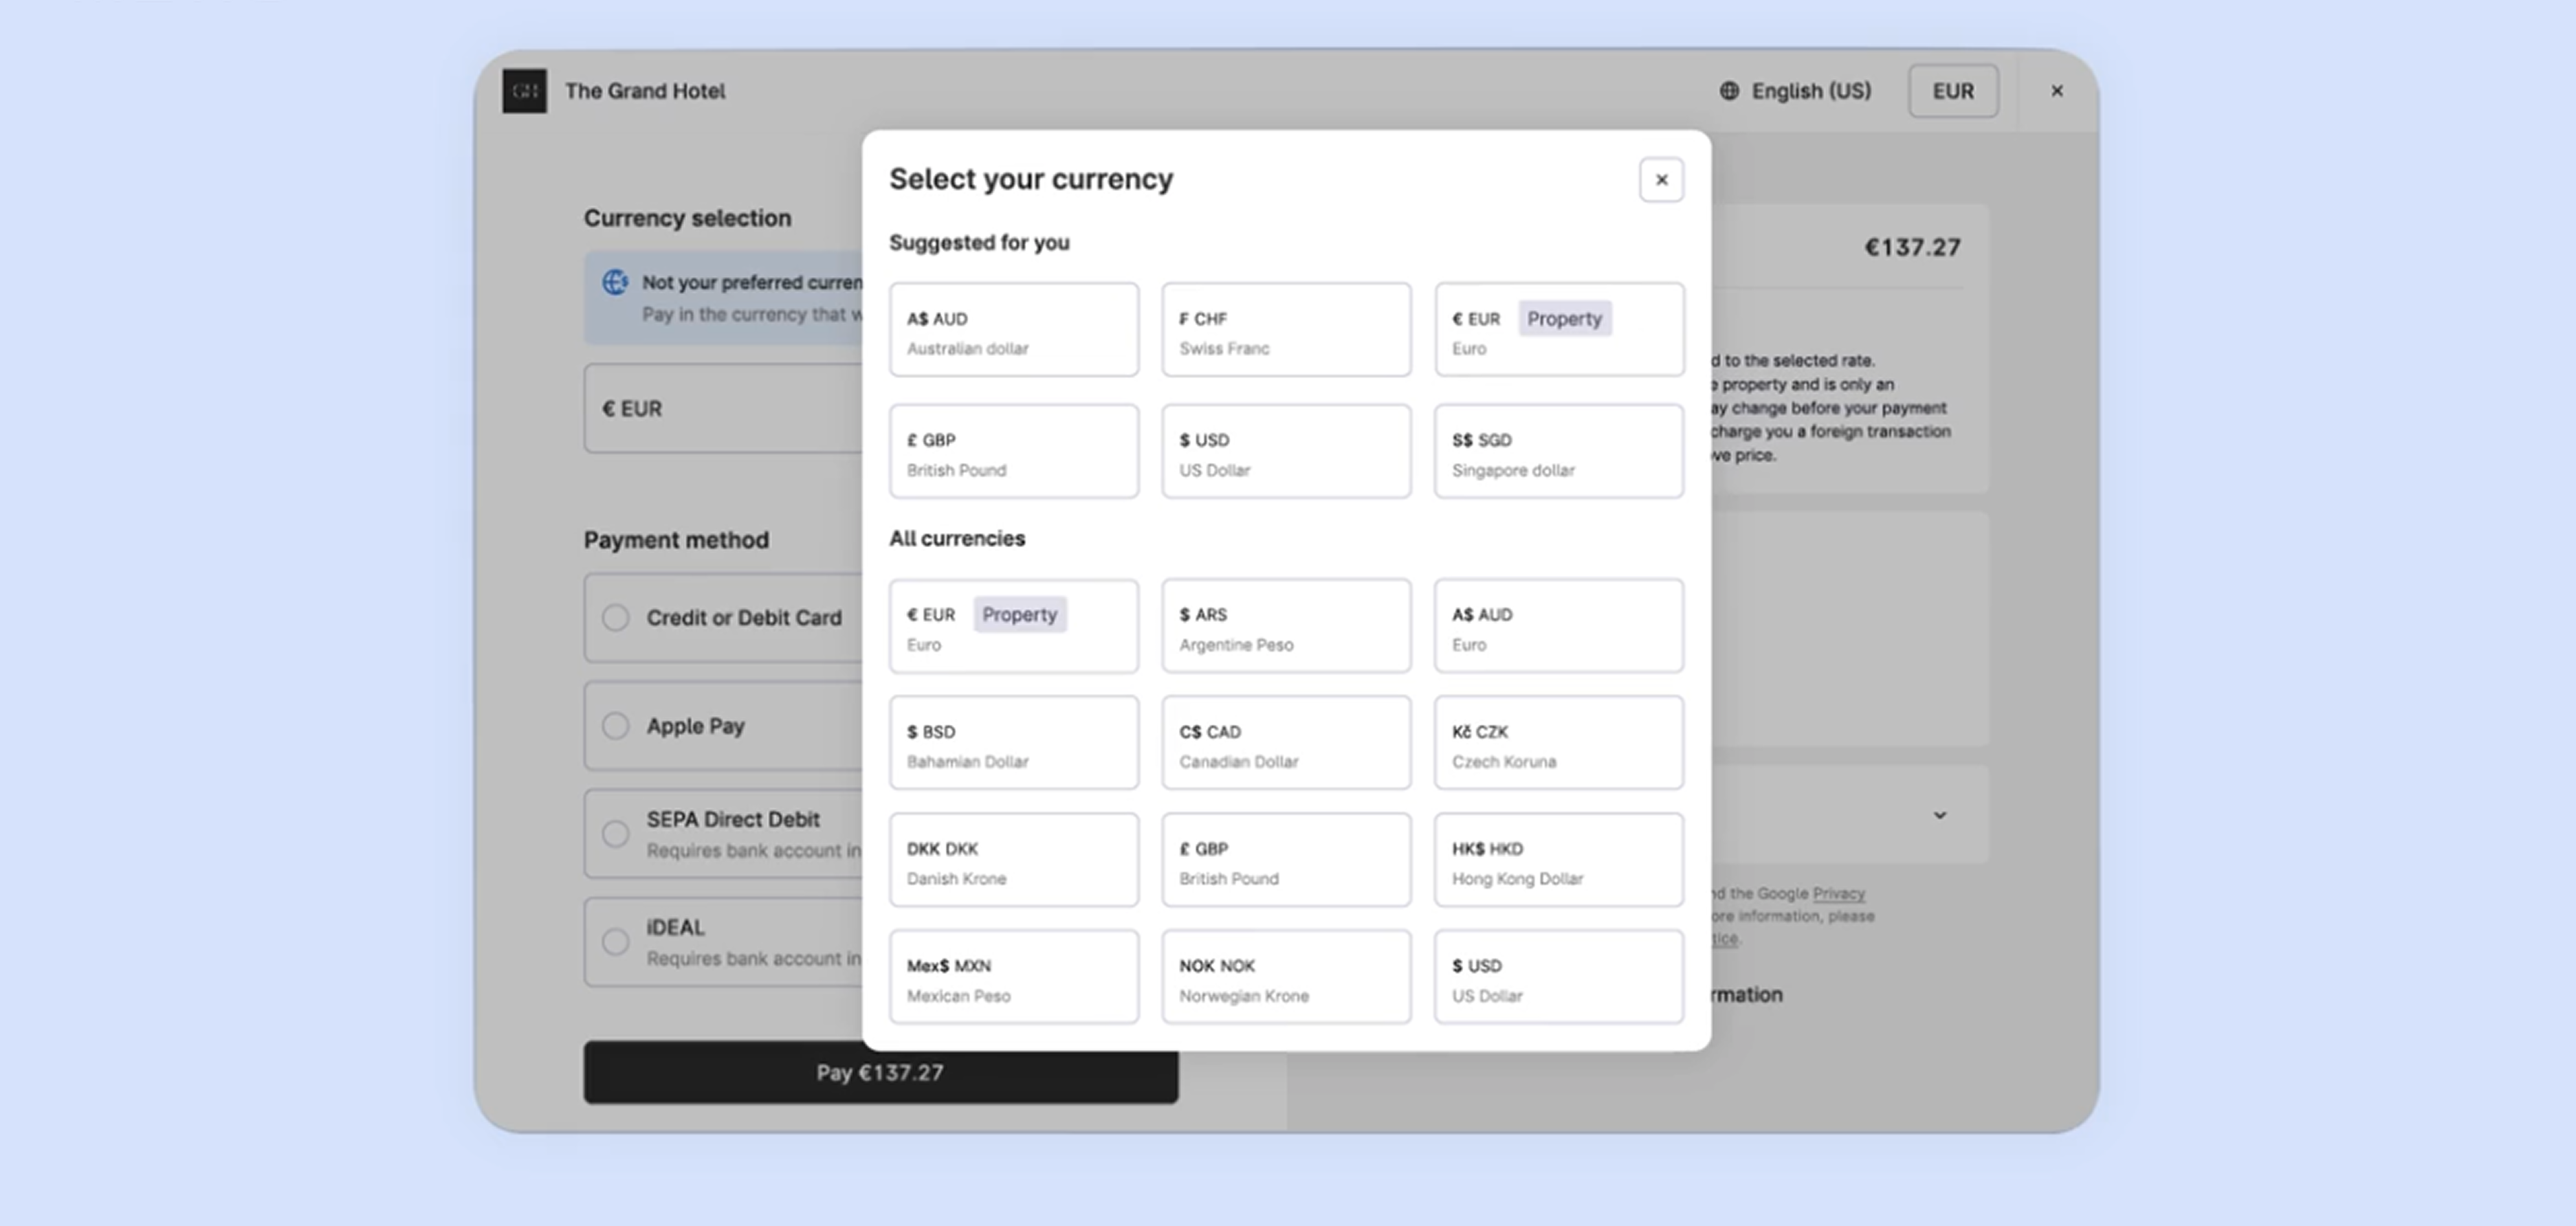Click The Grand Hotel logo icon

tap(524, 91)
